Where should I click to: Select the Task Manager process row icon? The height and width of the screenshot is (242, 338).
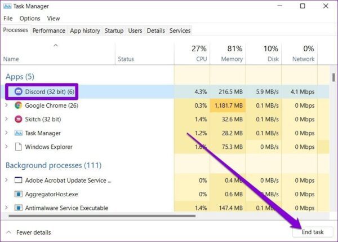pyautogui.click(x=19, y=133)
